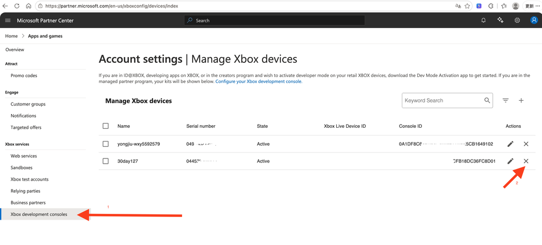Click Active state of yongjiu-wxy5592579 row
The image size is (542, 245).
tap(264, 144)
